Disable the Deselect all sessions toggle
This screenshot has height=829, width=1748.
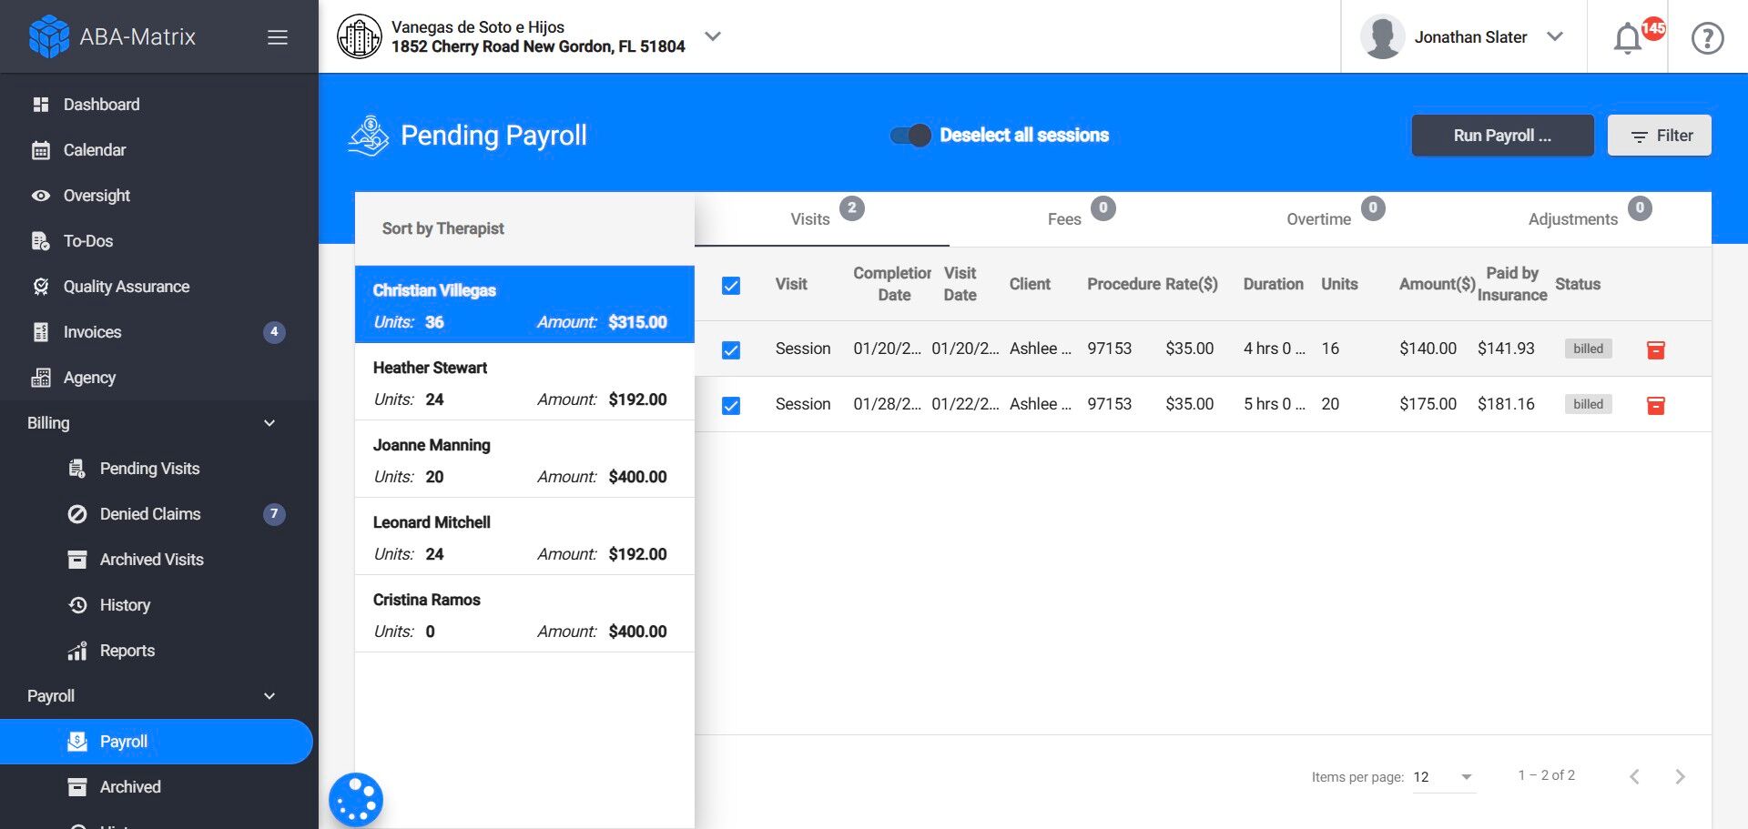pyautogui.click(x=910, y=134)
